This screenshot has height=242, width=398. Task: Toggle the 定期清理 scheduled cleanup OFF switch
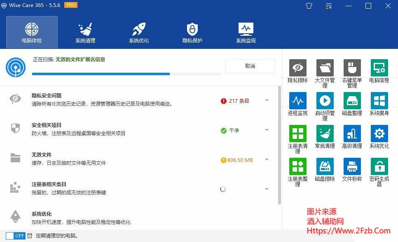[x=16, y=236]
